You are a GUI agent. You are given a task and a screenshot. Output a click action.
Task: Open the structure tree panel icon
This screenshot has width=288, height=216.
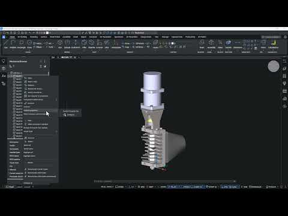click(x=4, y=83)
